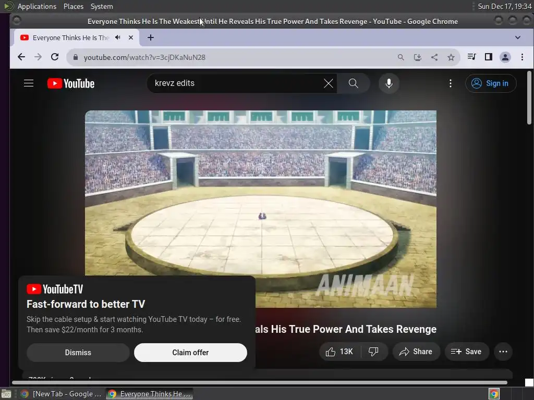The width and height of the screenshot is (534, 400).
Task: Click the youtube.com URL in address bar
Action: [x=144, y=57]
